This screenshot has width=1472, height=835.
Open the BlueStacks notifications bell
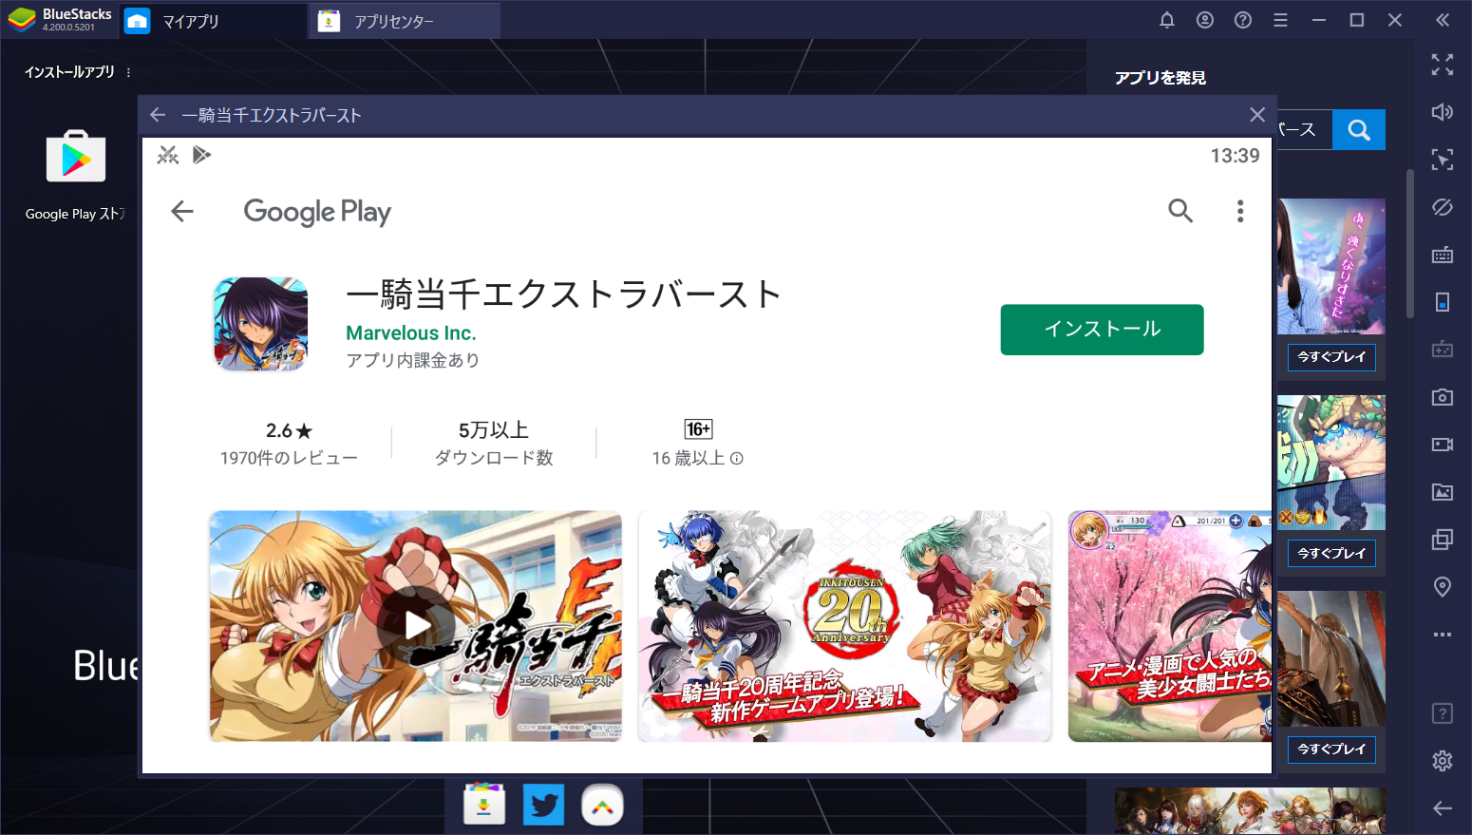[1167, 20]
